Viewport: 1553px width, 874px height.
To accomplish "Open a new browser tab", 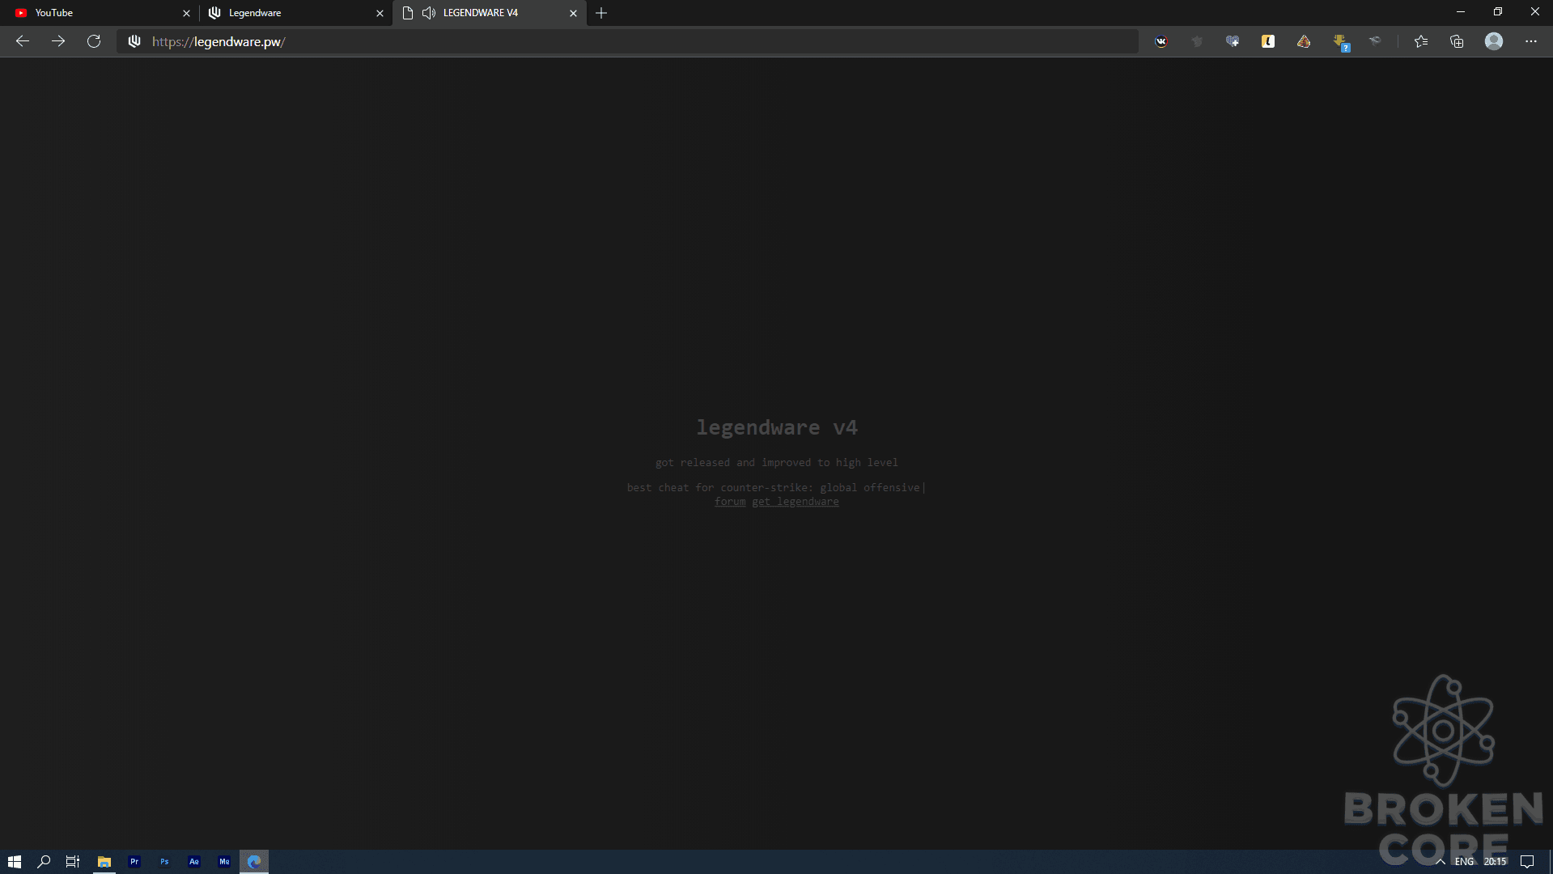I will click(601, 13).
